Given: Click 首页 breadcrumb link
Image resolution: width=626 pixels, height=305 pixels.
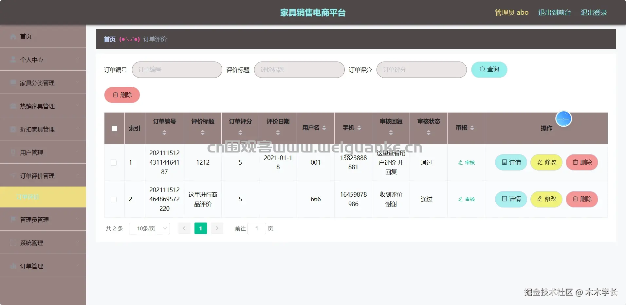Looking at the screenshot, I should (110, 39).
